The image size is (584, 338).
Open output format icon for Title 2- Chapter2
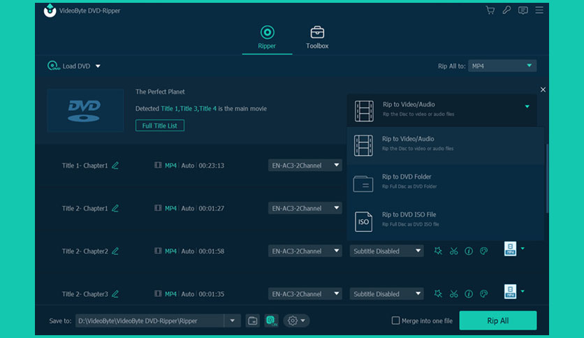click(510, 249)
